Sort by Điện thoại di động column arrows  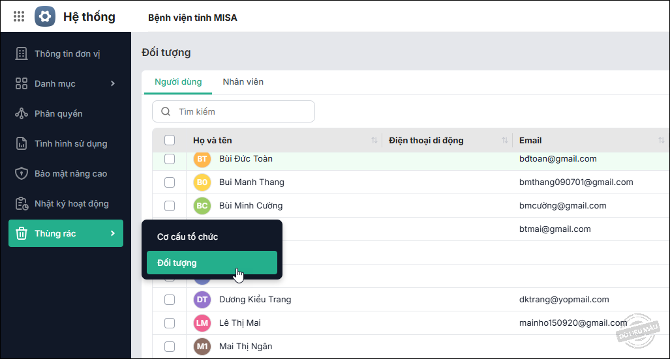505,141
